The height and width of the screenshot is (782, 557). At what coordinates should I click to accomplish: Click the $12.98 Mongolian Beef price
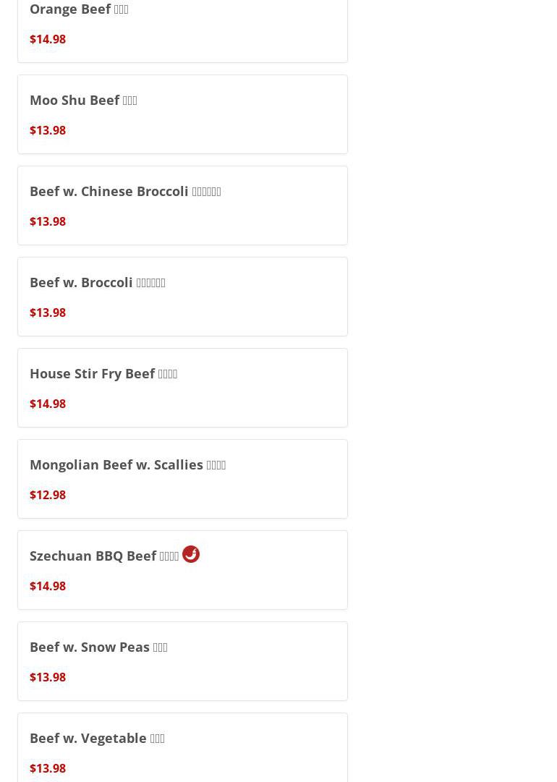click(x=48, y=495)
